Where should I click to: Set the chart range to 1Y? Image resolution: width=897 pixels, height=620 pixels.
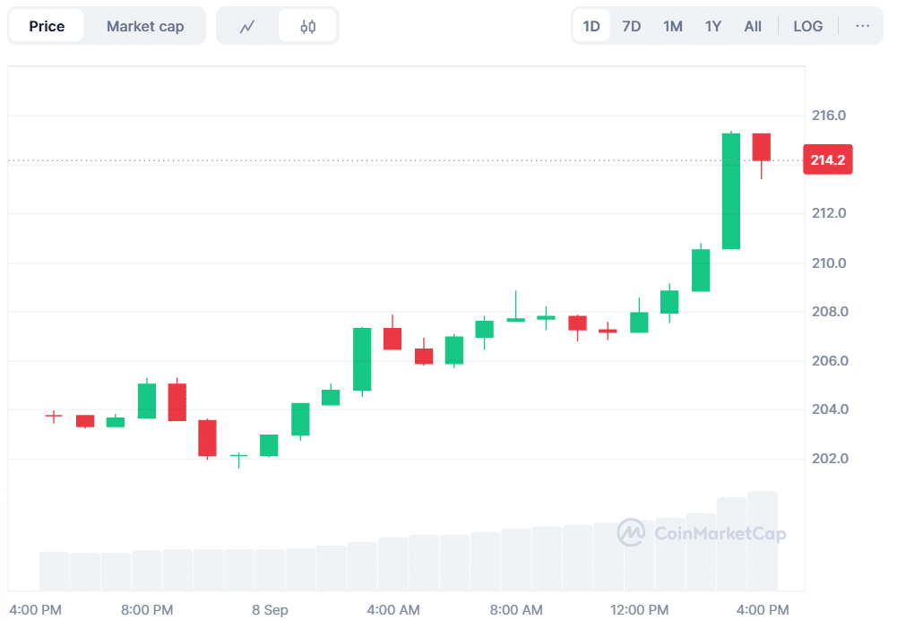pyautogui.click(x=713, y=26)
